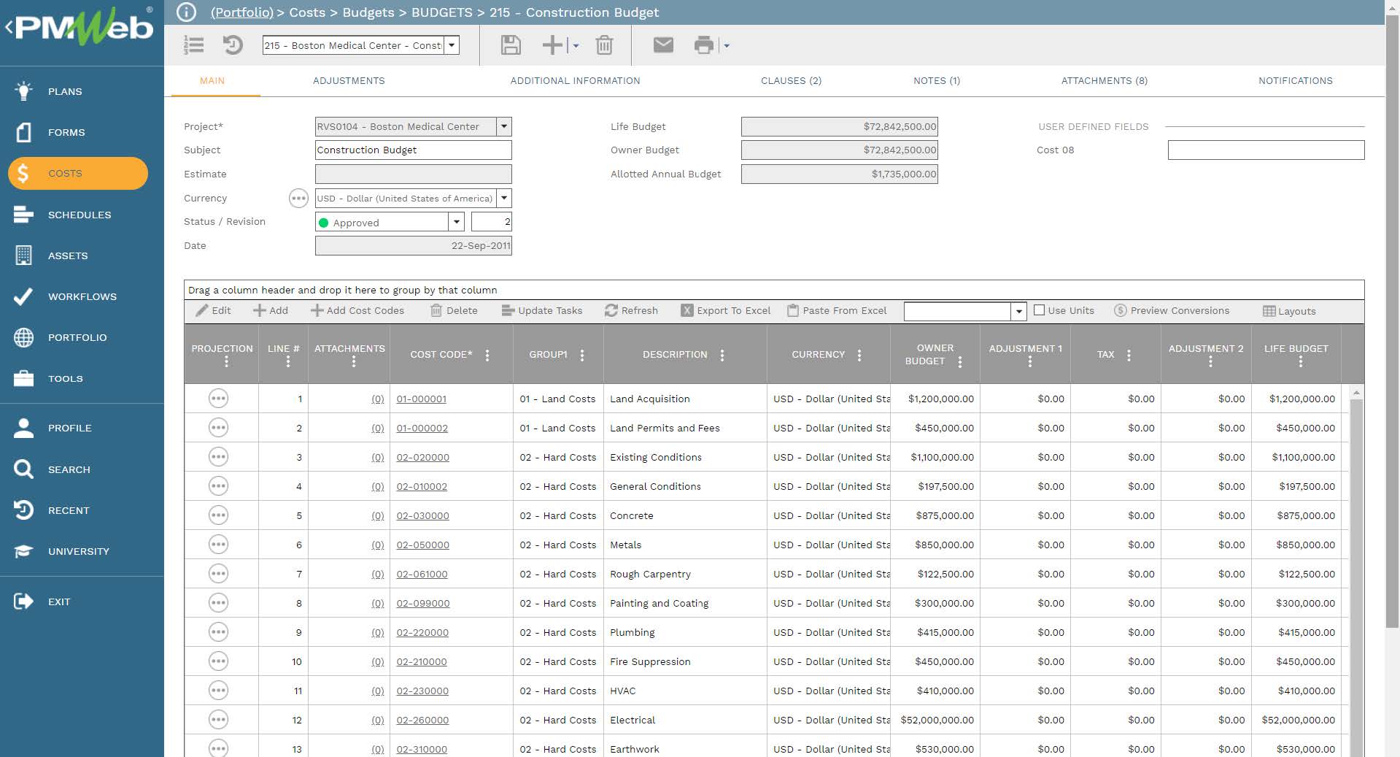The image size is (1400, 757).
Task: Follow the (Portfolio) breadcrumb link
Action: click(241, 12)
